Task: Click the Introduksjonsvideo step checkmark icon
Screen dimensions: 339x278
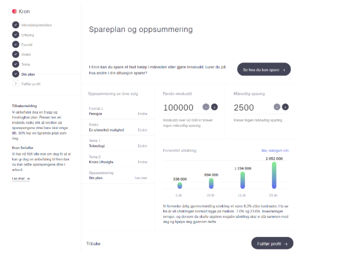Action: coord(16,25)
